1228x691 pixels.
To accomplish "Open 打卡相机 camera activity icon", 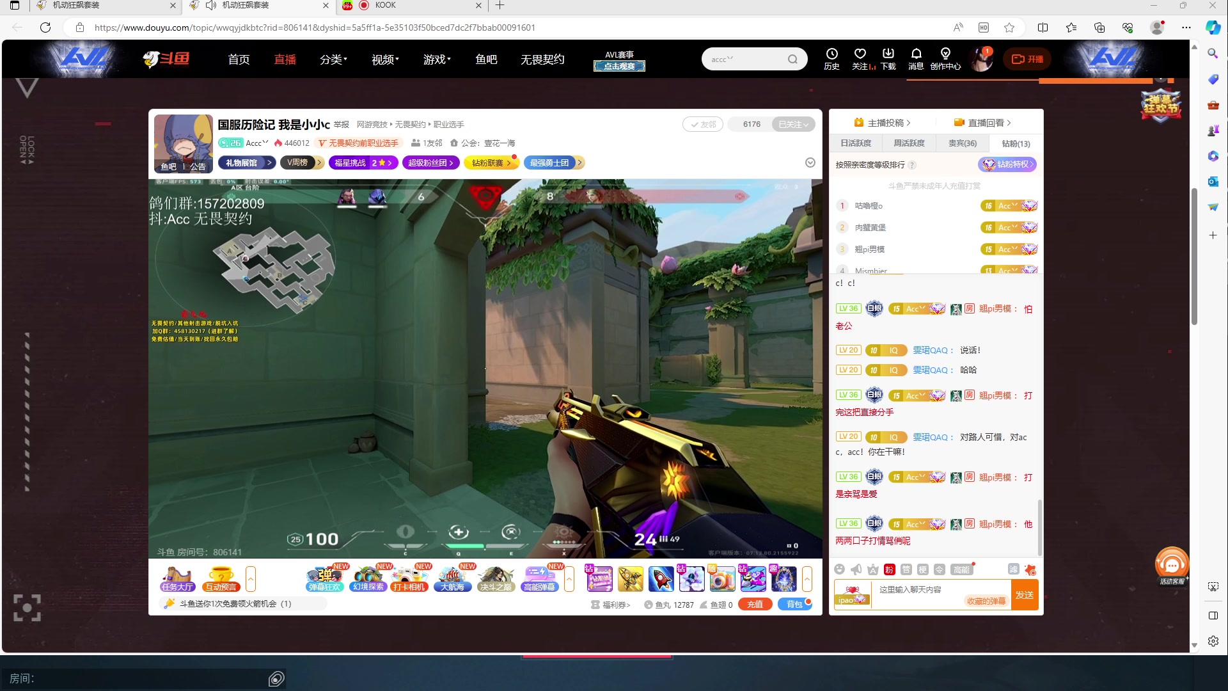I will [x=409, y=578].
